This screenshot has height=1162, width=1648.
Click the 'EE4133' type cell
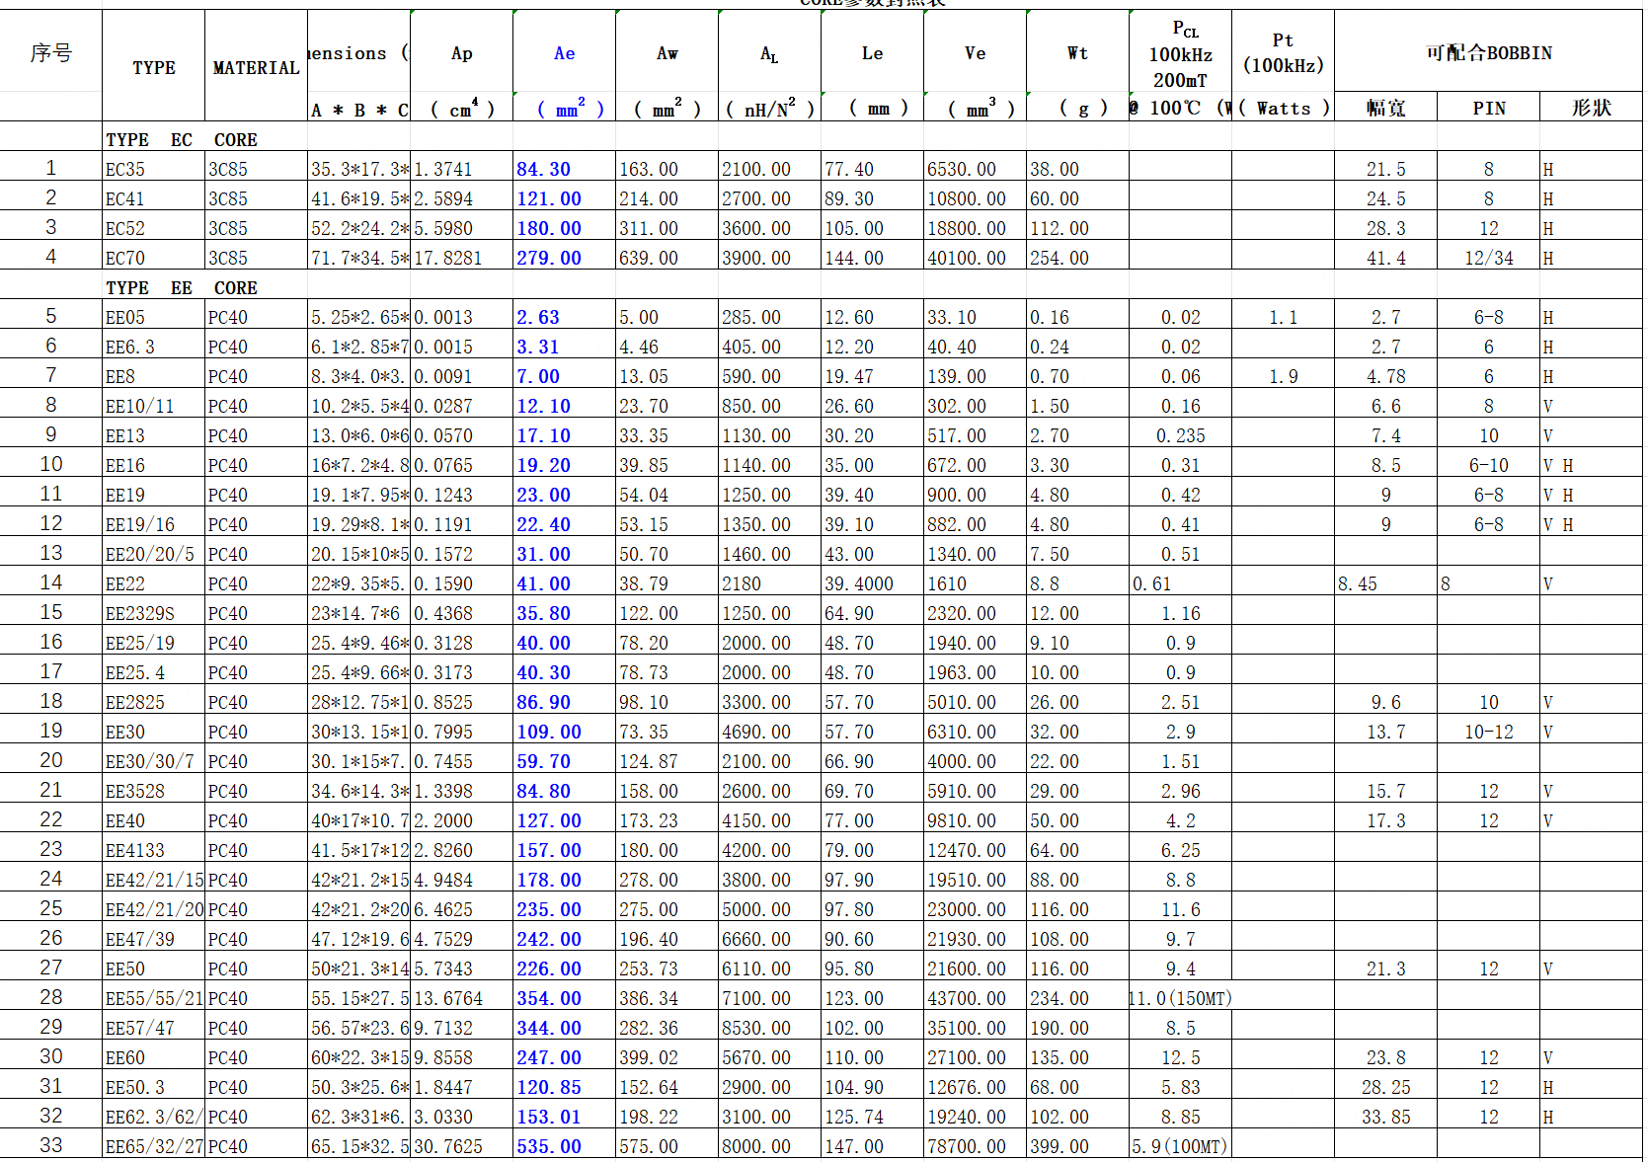(153, 850)
